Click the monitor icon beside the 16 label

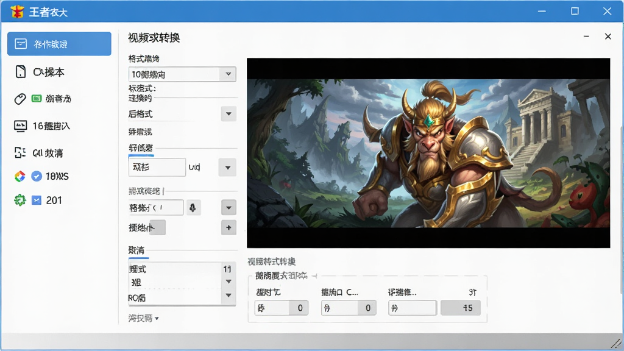20,126
